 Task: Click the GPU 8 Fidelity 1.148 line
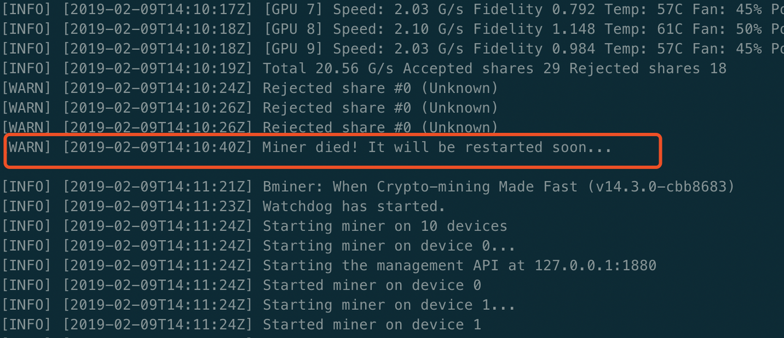[x=392, y=29]
